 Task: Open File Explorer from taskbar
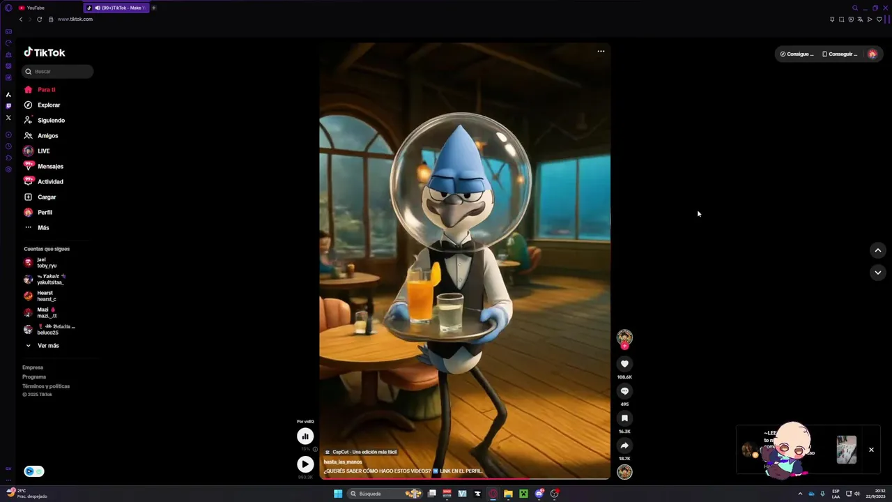[x=508, y=494]
